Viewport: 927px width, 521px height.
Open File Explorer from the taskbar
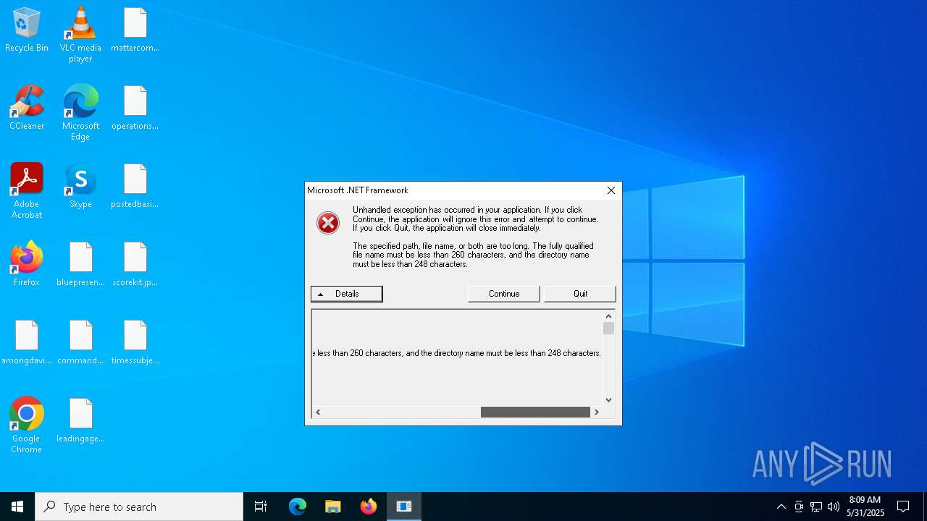pos(333,507)
